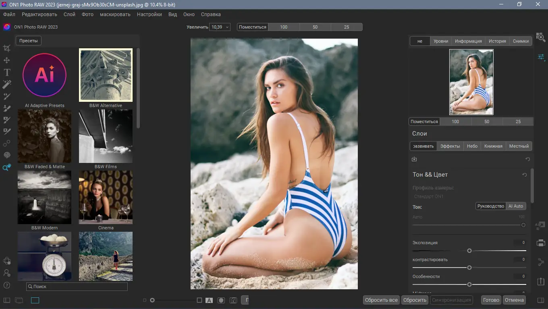Toggle the A preview mode button
Viewport: 548px width, 309px height.
point(209,300)
